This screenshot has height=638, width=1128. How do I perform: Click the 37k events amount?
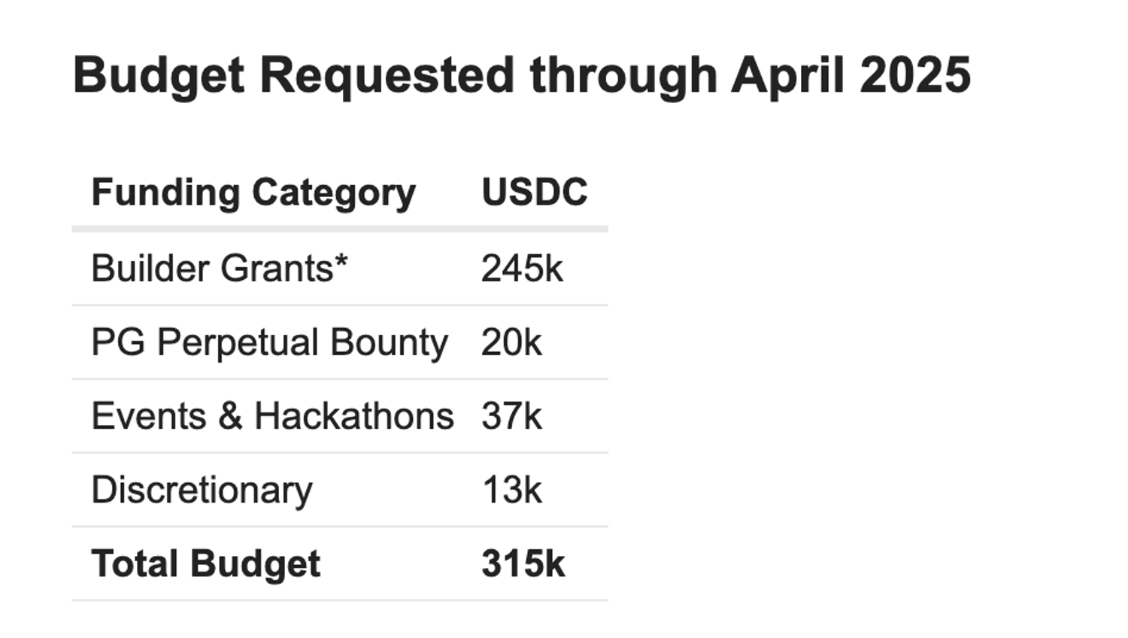tap(511, 416)
